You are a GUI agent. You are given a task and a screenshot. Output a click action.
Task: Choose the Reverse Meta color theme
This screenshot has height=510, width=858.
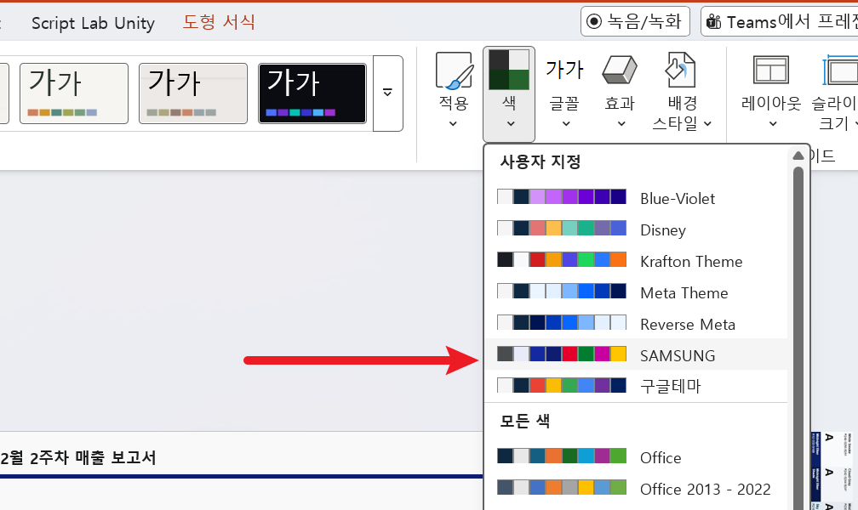pos(636,324)
